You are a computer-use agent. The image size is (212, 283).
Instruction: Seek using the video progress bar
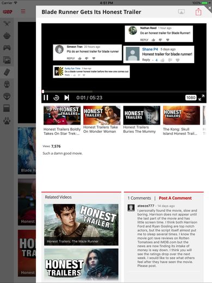pyautogui.click(x=124, y=91)
